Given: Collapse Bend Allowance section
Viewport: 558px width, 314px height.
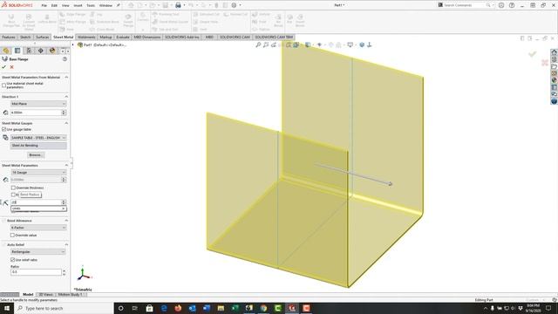Looking at the screenshot, I should [x=66, y=221].
